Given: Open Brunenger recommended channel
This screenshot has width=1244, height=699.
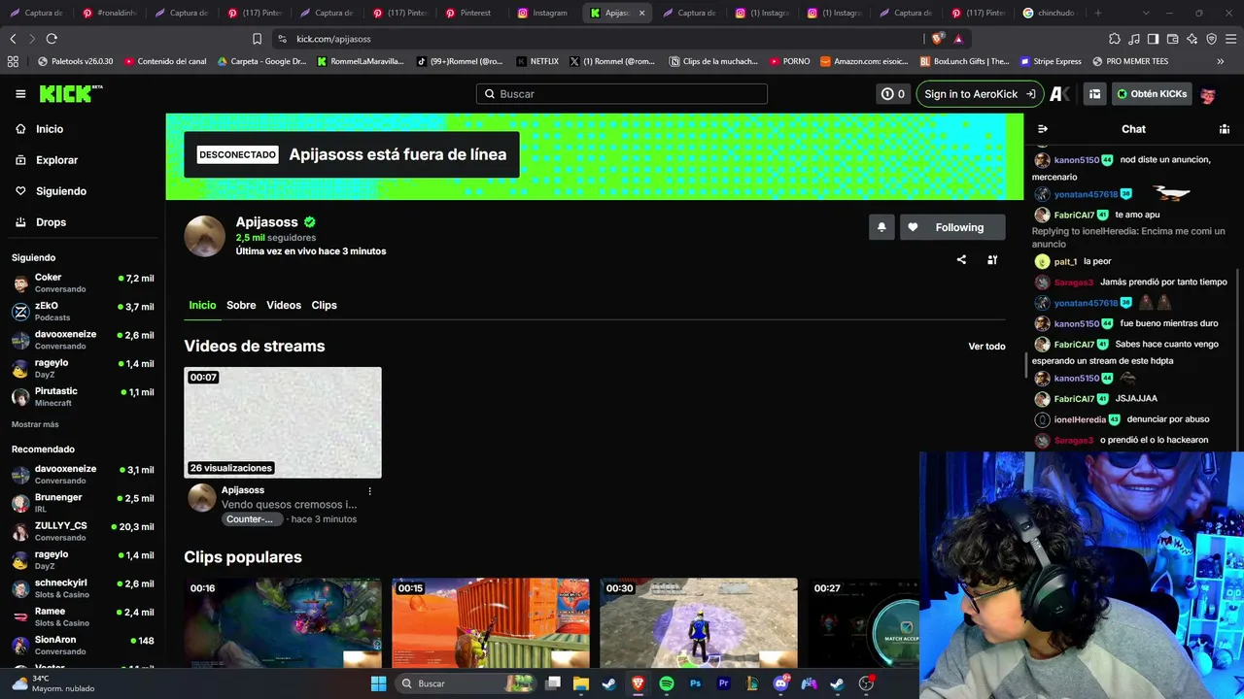Looking at the screenshot, I should click(x=83, y=503).
